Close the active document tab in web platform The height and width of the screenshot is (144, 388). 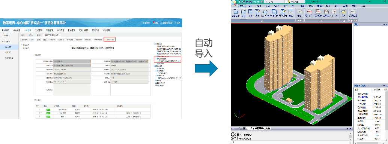[x=60, y=36]
